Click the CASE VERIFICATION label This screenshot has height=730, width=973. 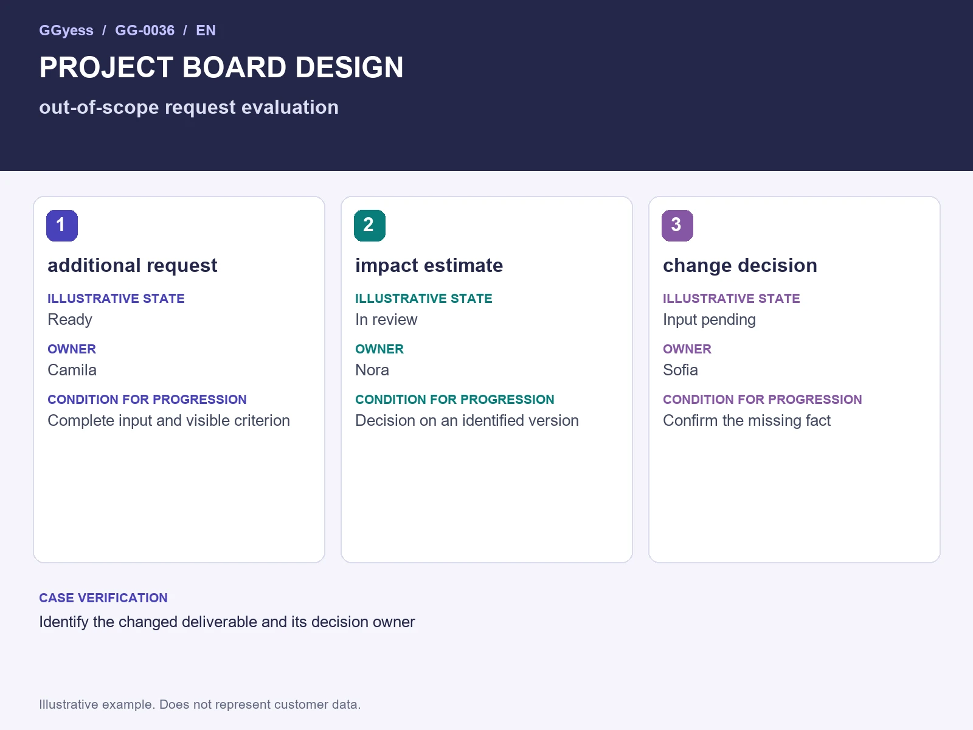(103, 598)
